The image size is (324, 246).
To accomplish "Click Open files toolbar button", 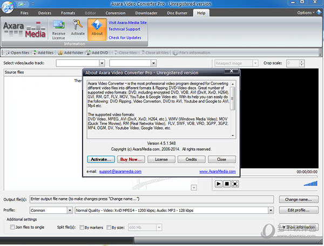I will coord(17,53).
